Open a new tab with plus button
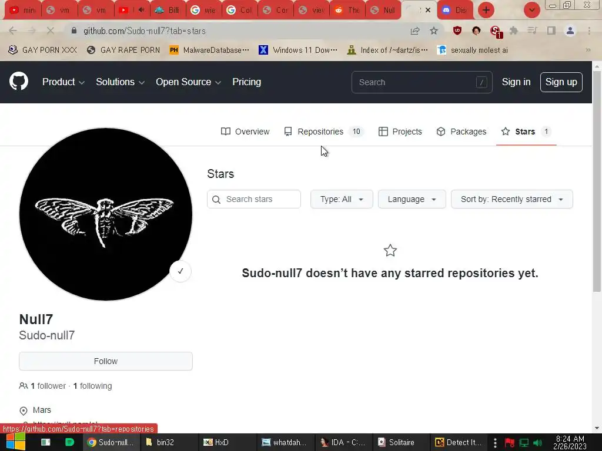 tap(486, 10)
